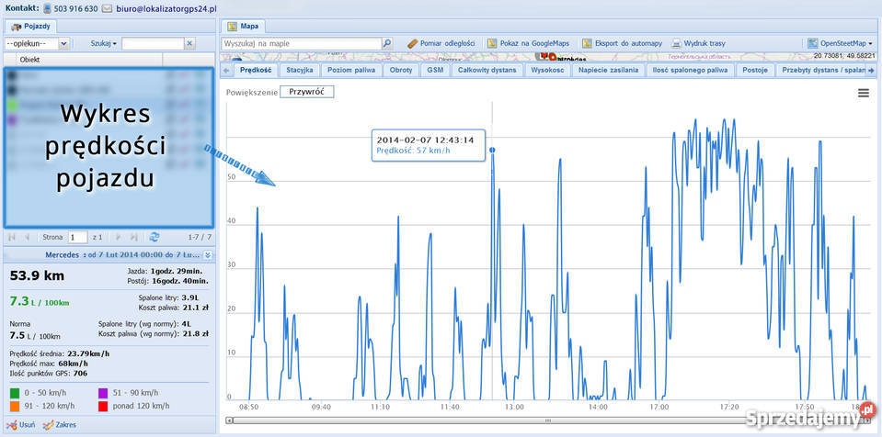Click the orange 91 - 120 km/h swatch
The width and height of the screenshot is (882, 437).
click(15, 406)
